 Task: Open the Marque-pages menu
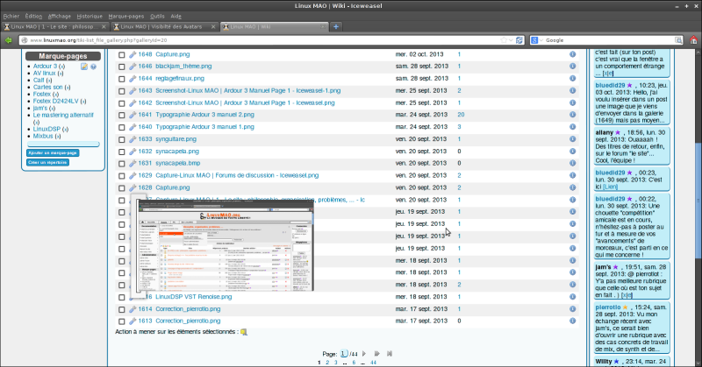pyautogui.click(x=126, y=16)
